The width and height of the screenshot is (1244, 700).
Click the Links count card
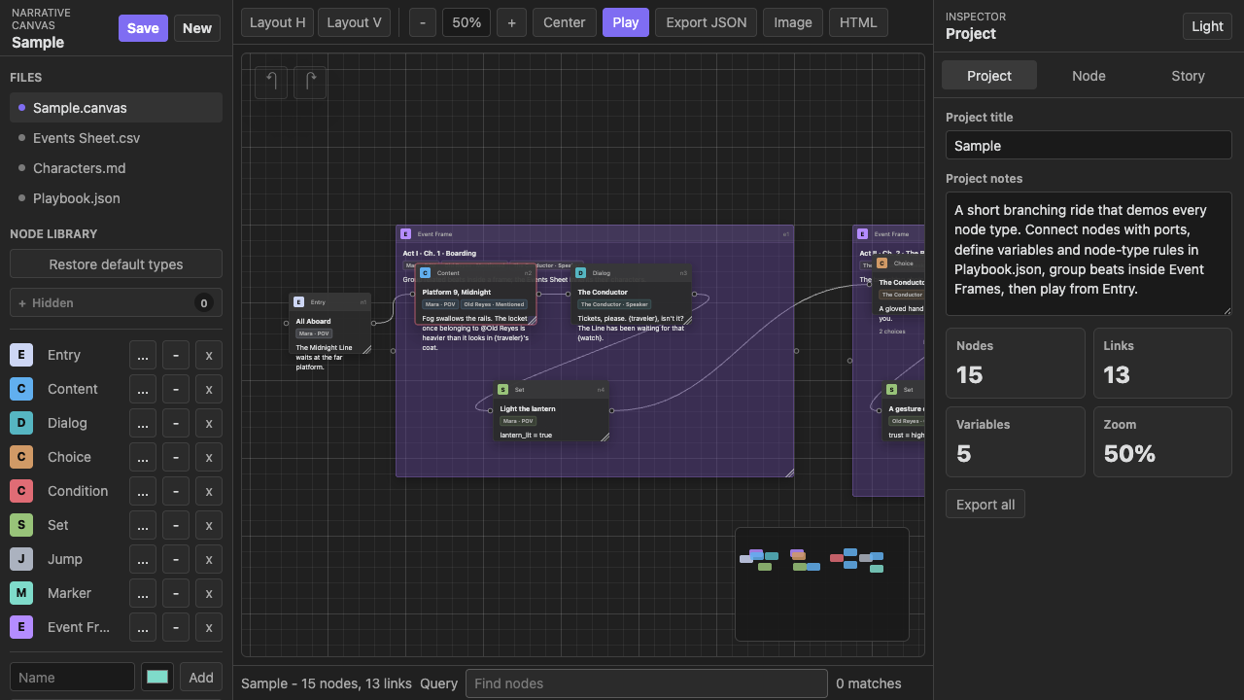1162,363
